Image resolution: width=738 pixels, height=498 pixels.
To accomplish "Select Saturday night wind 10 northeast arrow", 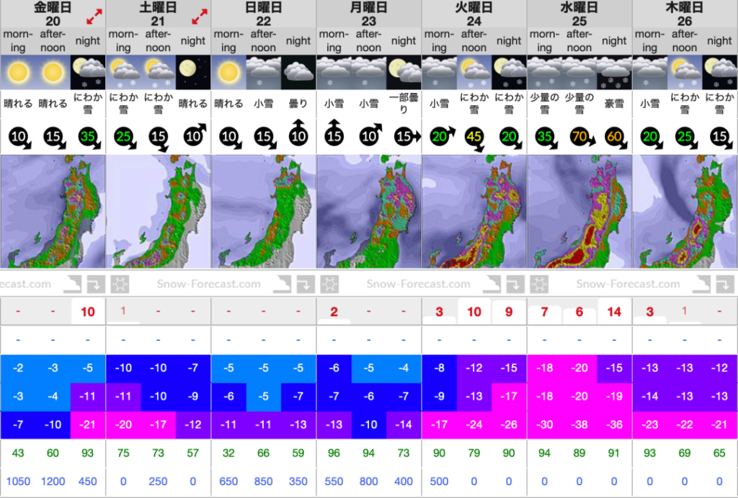I will 195,135.
